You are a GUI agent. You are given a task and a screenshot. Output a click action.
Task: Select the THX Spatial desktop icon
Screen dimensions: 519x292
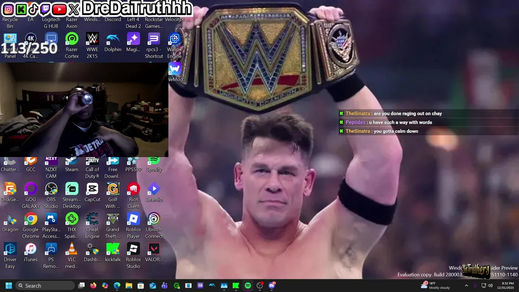tap(72, 225)
